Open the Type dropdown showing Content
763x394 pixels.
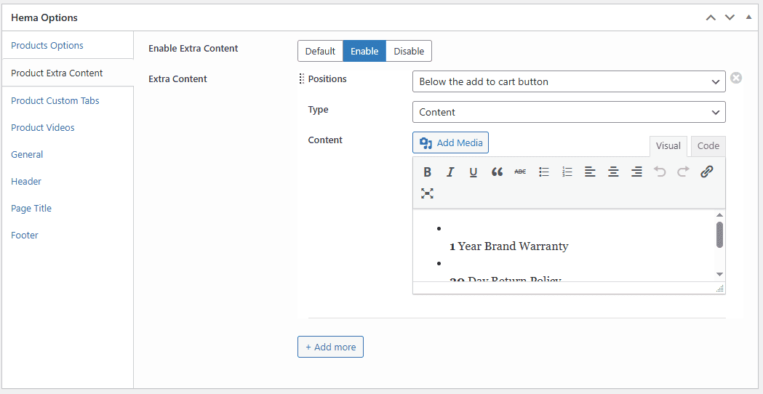coord(568,112)
